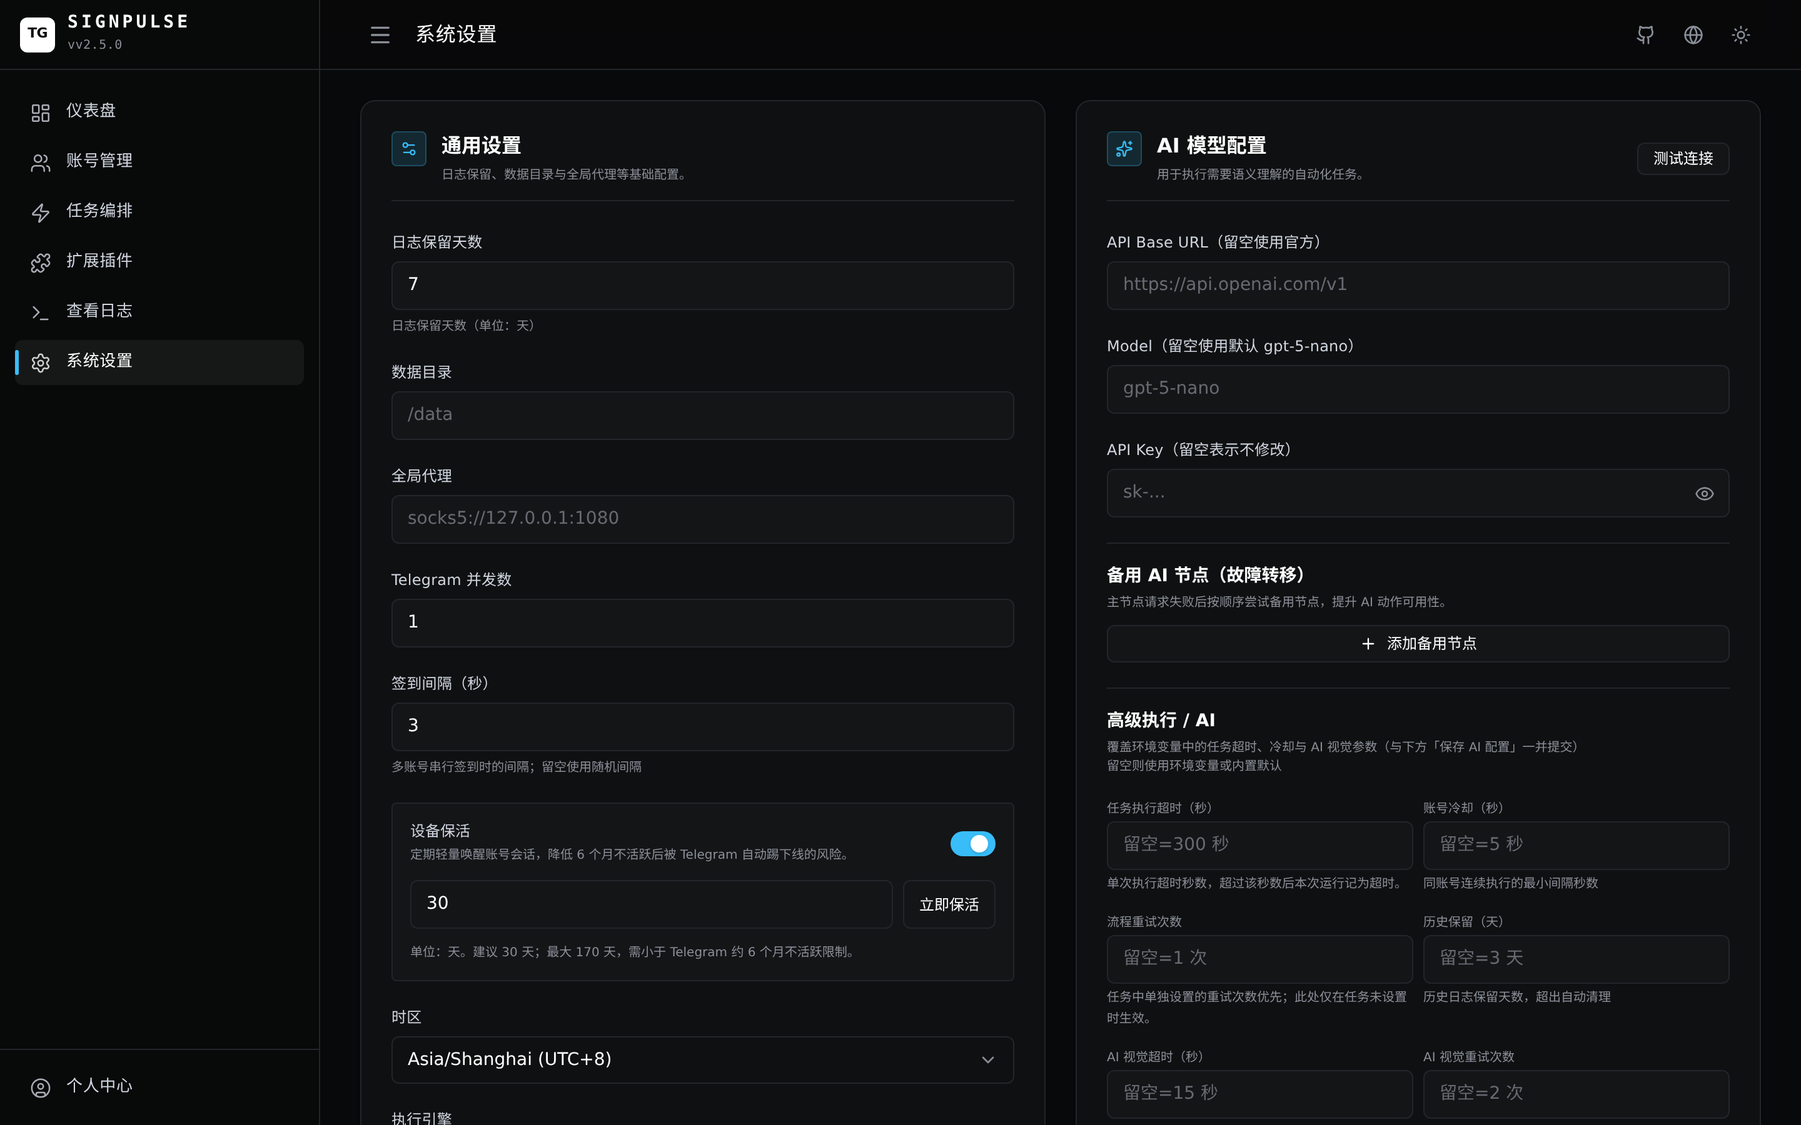Click the Model gpt-5-nano field

(x=1418, y=389)
